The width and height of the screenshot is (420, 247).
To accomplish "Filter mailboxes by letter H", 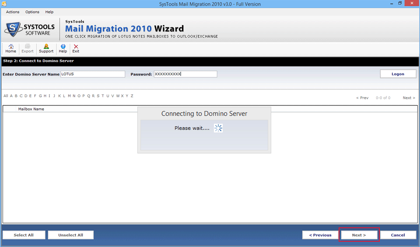I will tap(45, 96).
